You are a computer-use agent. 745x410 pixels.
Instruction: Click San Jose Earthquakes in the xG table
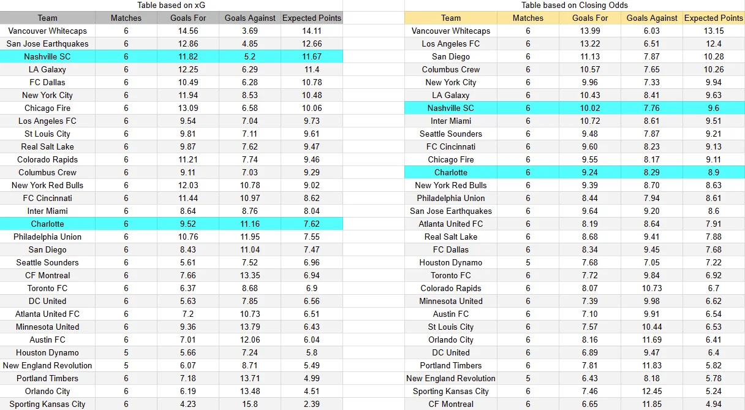(x=47, y=44)
